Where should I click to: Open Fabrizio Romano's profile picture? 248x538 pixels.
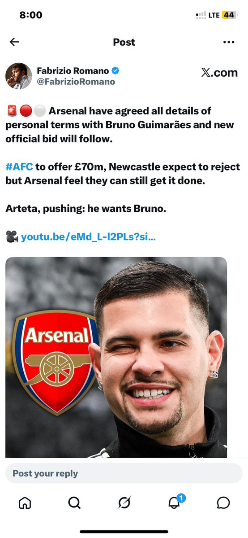tap(18, 76)
